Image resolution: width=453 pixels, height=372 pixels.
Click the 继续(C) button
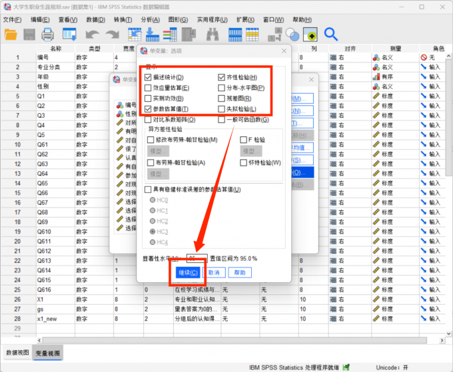189,273
